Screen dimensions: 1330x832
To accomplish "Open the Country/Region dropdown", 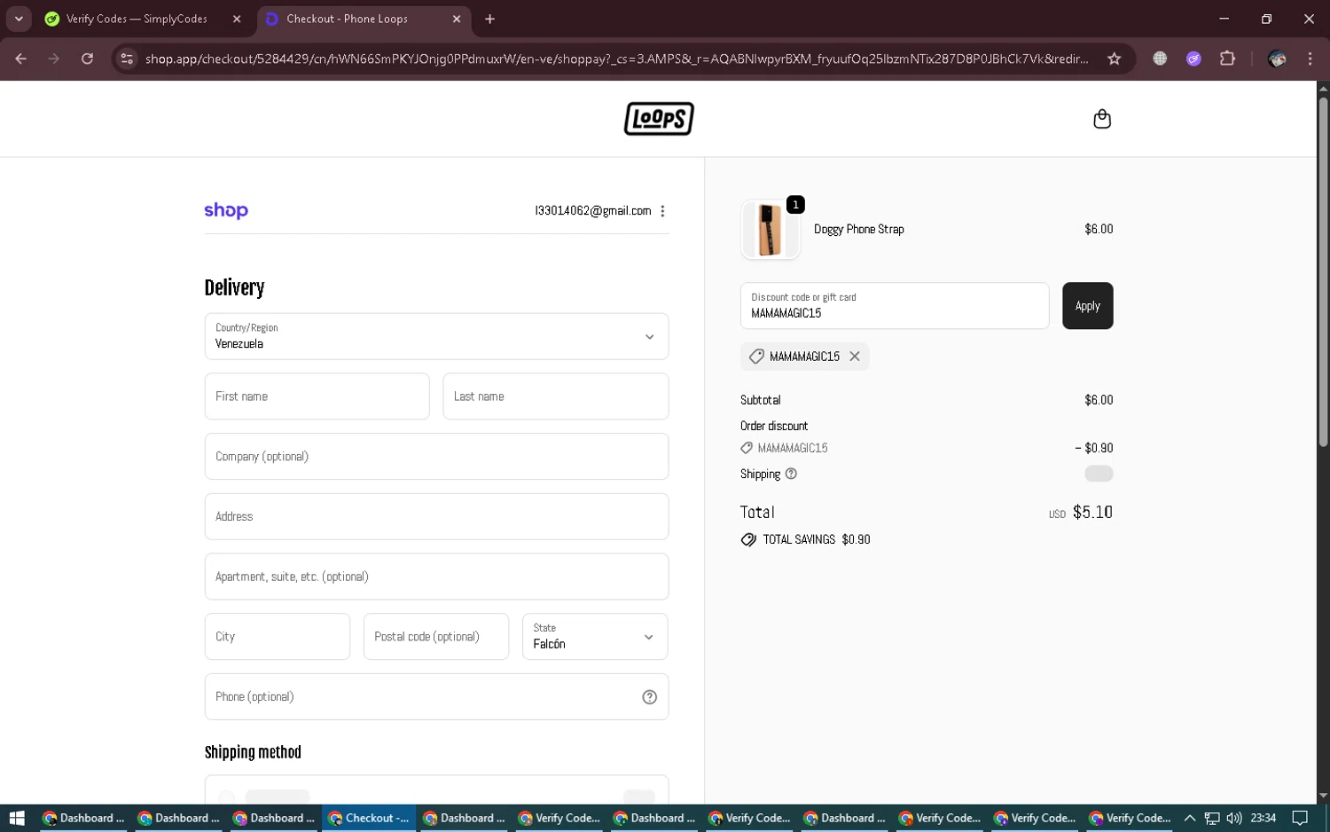I will (x=436, y=336).
